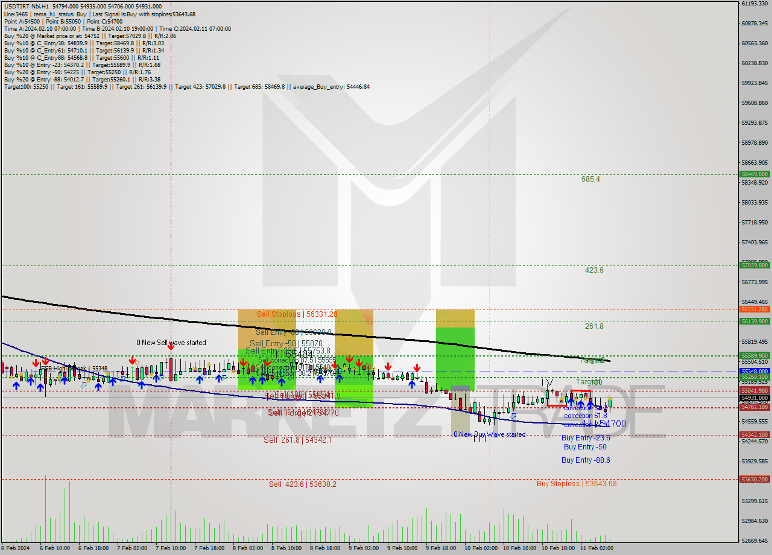This screenshot has width=772, height=555.
Task: Click the 'Target100: 55250' summary line
Action: 186,87
